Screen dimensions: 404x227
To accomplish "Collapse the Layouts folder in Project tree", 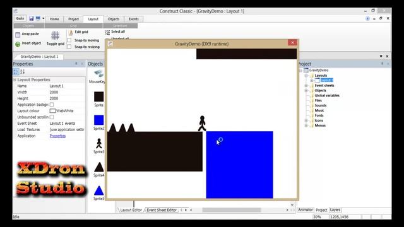I will pos(306,76).
